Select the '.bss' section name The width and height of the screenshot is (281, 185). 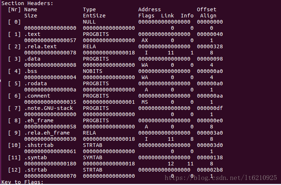(x=31, y=71)
